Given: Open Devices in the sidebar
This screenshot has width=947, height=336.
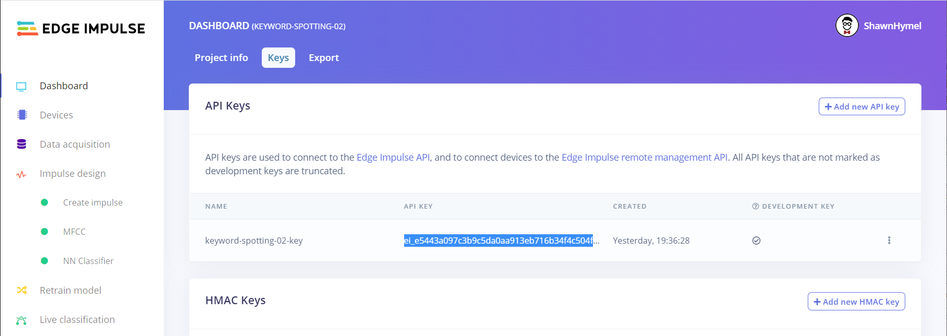Looking at the screenshot, I should tap(56, 115).
